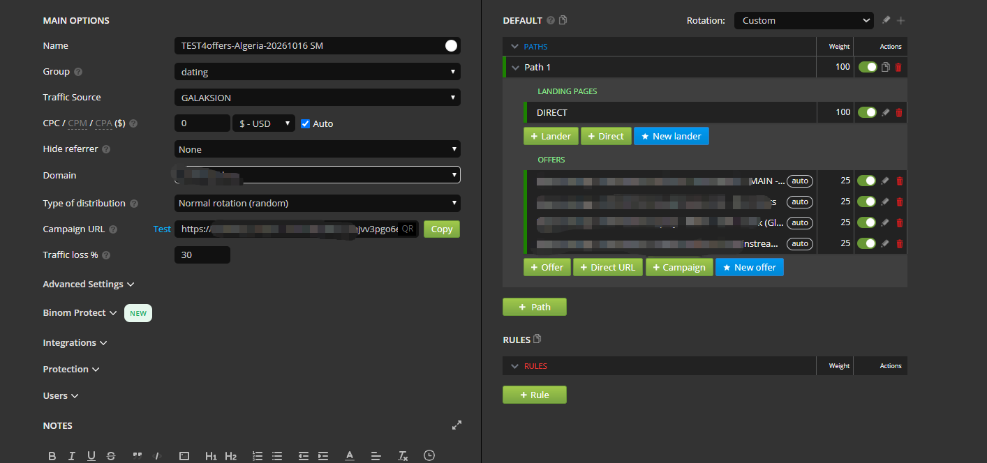Open Type of distribution dropdown
This screenshot has width=987, height=463.
pyautogui.click(x=317, y=203)
